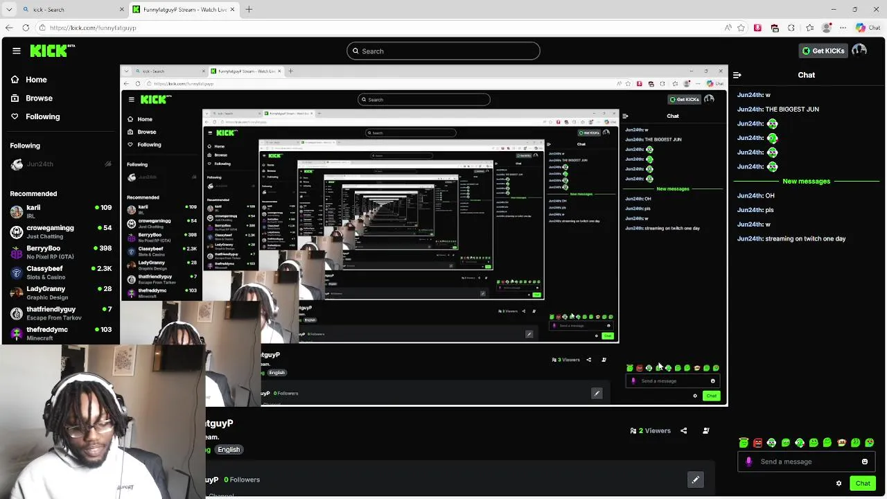
Task: Click Jun24th's 'OH' chat message
Action: coord(755,195)
